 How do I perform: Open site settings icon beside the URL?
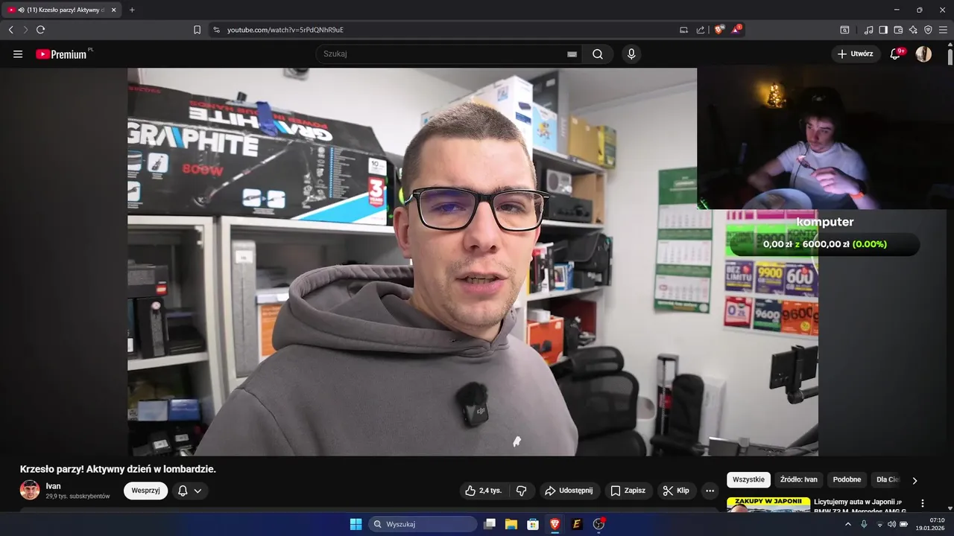(216, 30)
